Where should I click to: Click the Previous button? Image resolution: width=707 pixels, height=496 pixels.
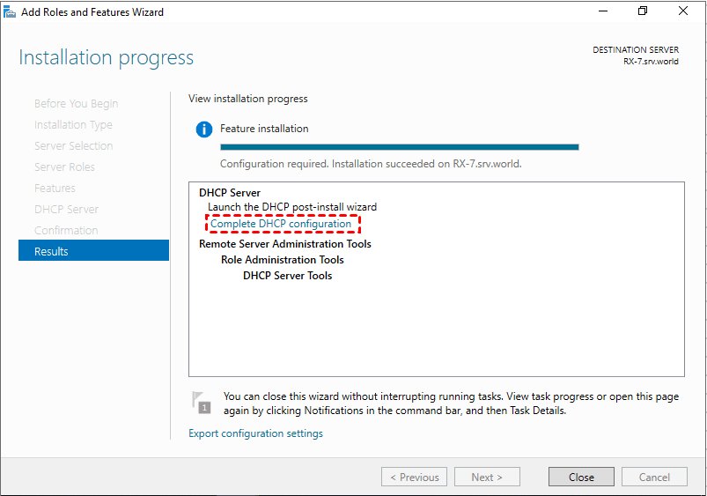tap(414, 477)
